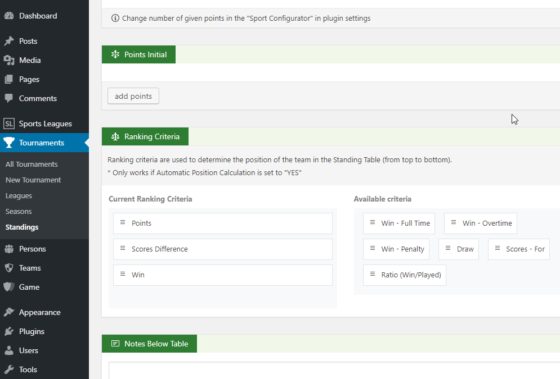Screen dimensions: 560x379
Task: Click the Sports Leagues SL icon
Action: point(9,124)
